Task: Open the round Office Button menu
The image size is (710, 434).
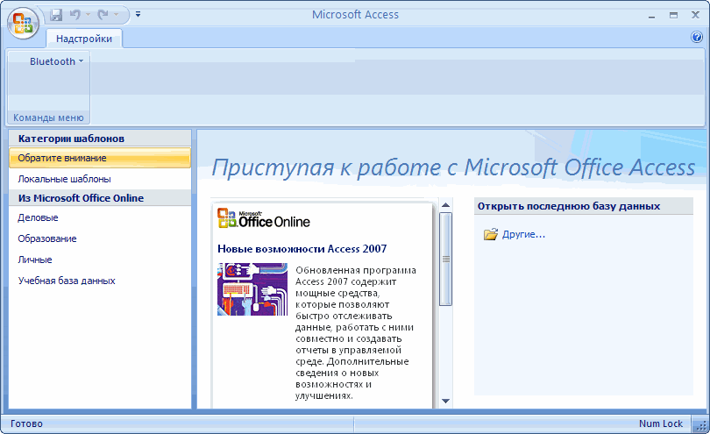Action: click(23, 23)
